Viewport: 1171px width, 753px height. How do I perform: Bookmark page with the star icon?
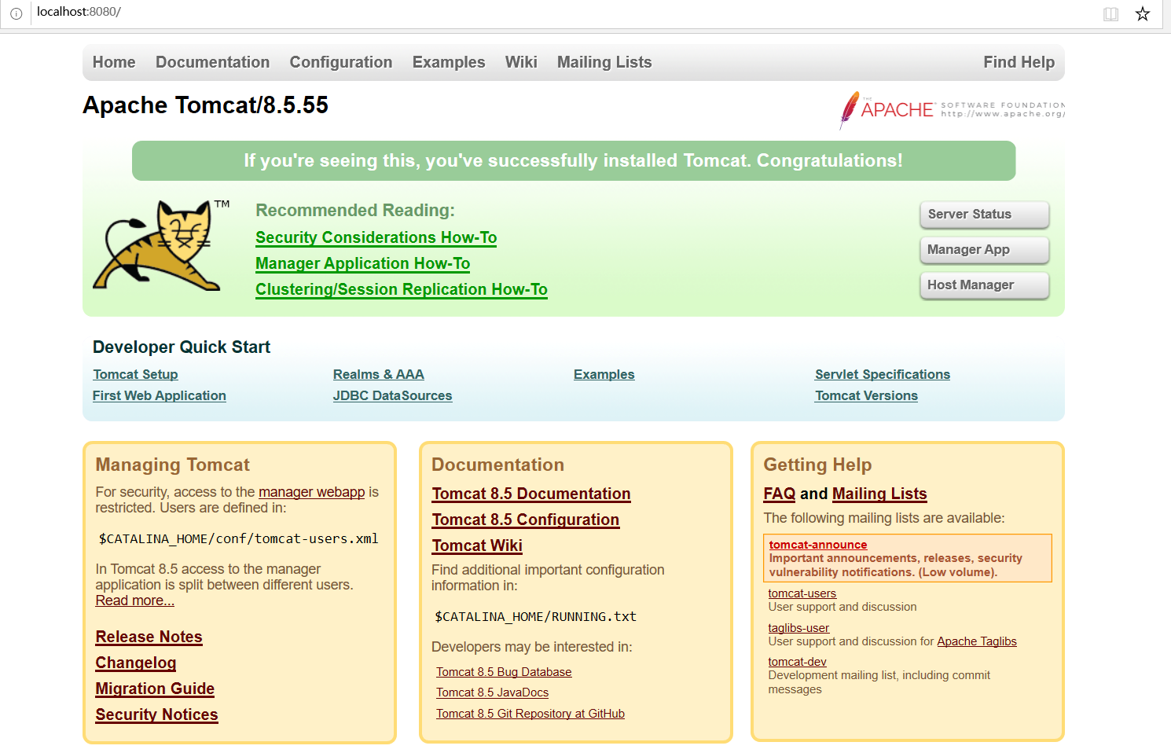click(1143, 13)
